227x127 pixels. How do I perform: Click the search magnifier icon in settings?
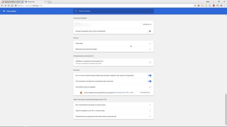coord(76,11)
